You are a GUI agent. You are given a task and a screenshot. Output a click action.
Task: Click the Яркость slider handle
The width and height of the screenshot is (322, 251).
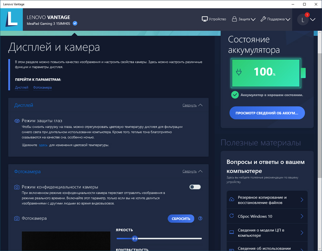point(135,239)
